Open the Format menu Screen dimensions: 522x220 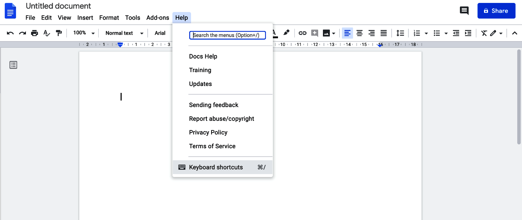109,17
